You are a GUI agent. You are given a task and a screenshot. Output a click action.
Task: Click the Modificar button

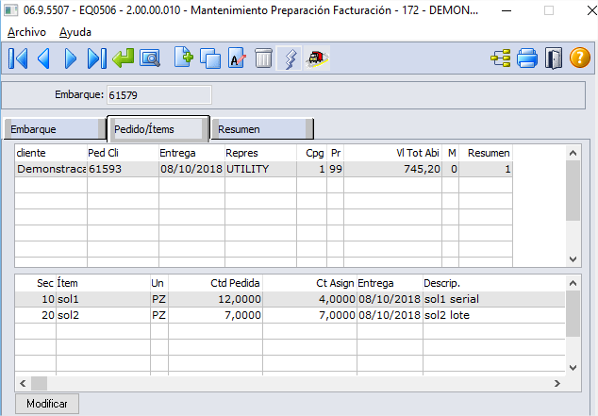pos(47,404)
